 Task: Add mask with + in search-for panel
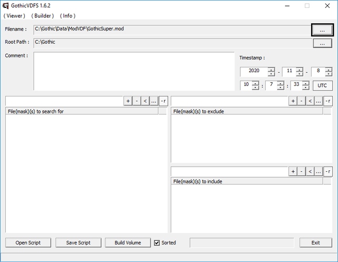click(128, 101)
